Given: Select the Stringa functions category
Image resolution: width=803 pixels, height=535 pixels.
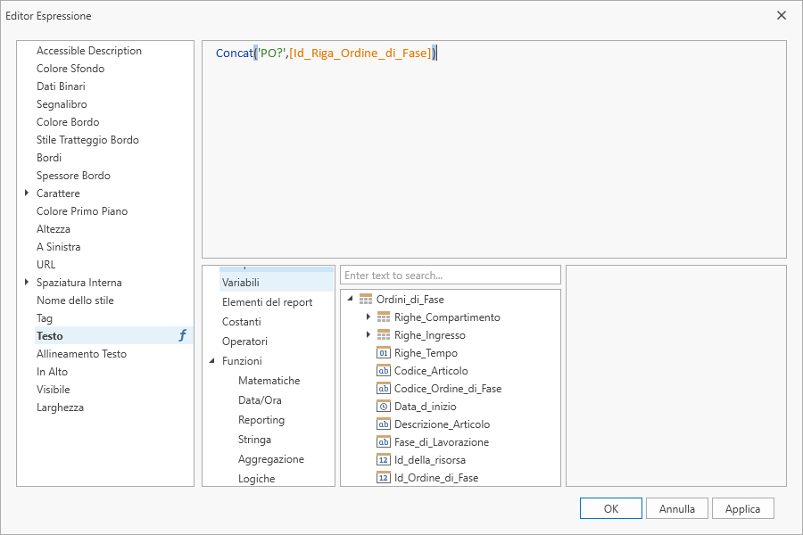Looking at the screenshot, I should pyautogui.click(x=254, y=440).
